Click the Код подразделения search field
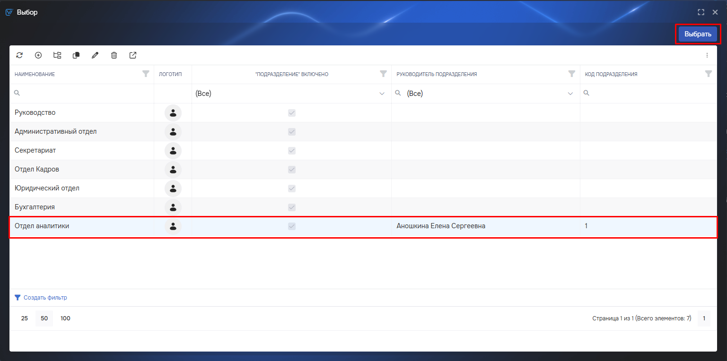This screenshot has height=361, width=727. [x=648, y=94]
